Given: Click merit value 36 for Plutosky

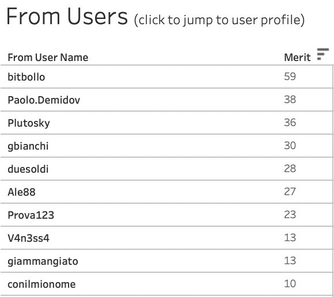Looking at the screenshot, I should pos(290,123).
